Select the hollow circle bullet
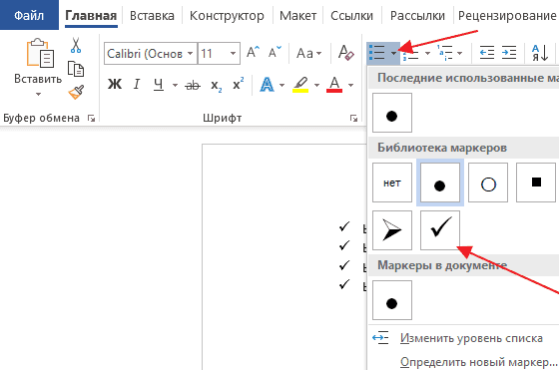Viewport: 559px width, 370px height. click(x=488, y=183)
